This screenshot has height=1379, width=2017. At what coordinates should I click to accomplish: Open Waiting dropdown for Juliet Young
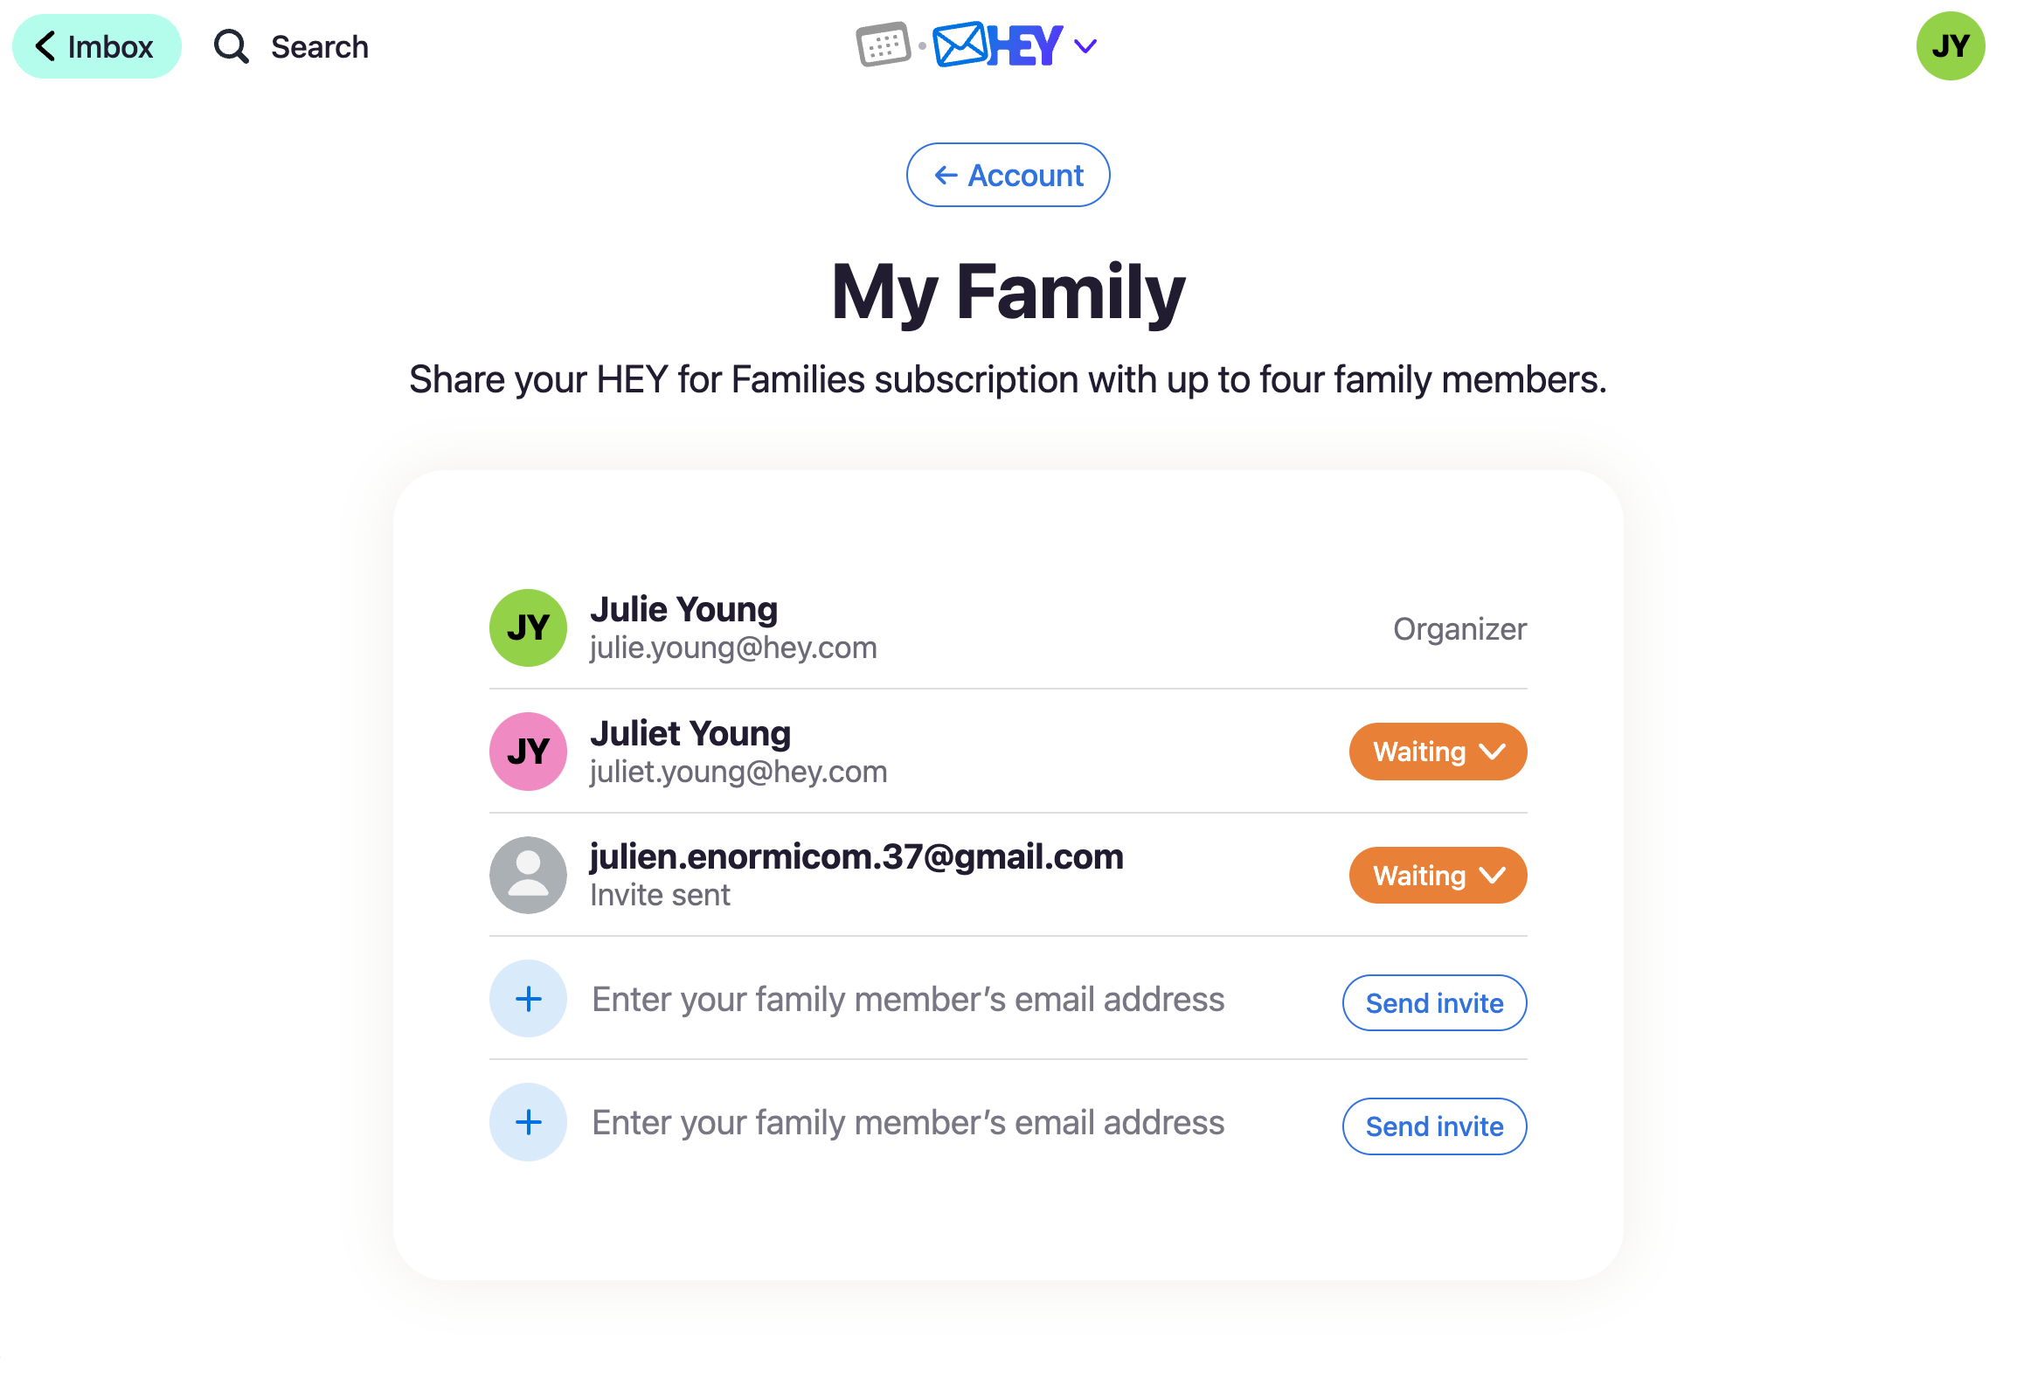coord(1438,752)
